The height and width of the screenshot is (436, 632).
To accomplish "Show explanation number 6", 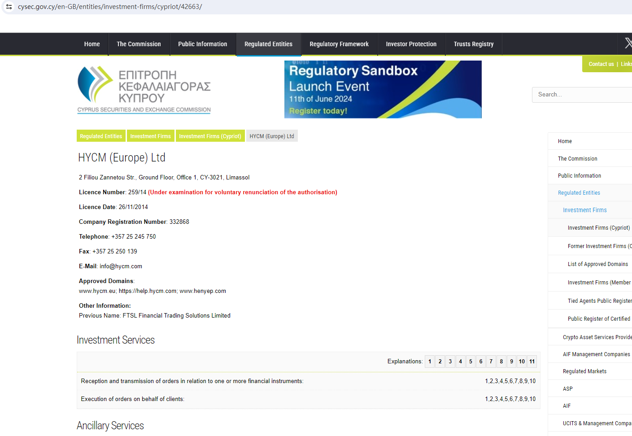I will click(x=481, y=362).
